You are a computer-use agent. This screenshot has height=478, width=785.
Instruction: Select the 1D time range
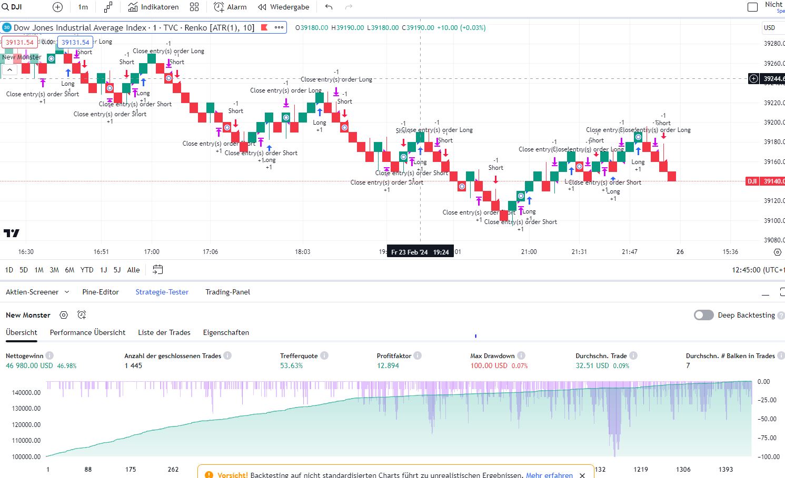tap(9, 270)
